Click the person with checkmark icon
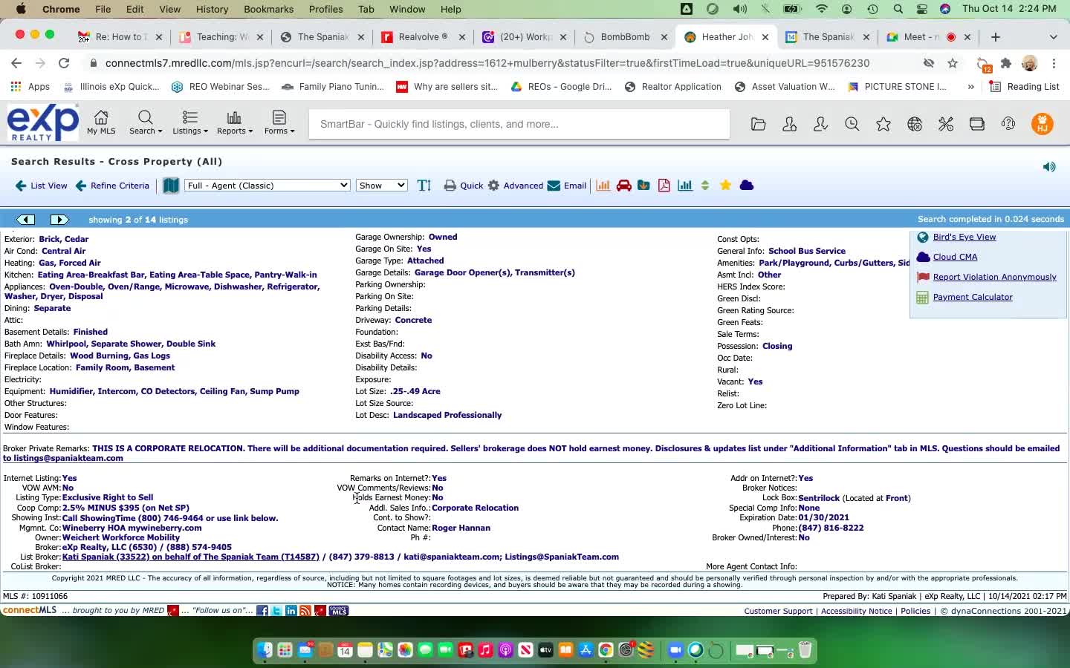The image size is (1070, 668). pyautogui.click(x=820, y=124)
